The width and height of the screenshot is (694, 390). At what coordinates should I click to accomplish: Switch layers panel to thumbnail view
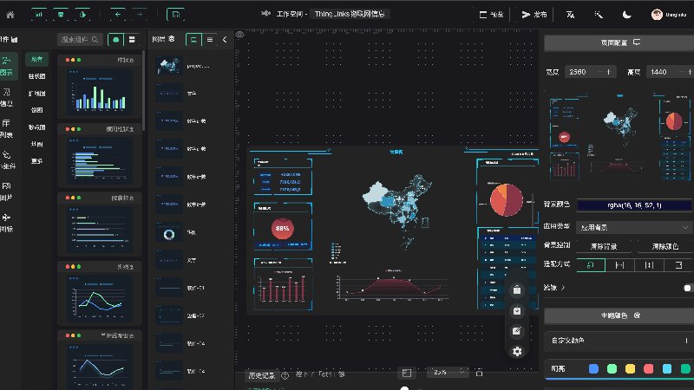193,40
